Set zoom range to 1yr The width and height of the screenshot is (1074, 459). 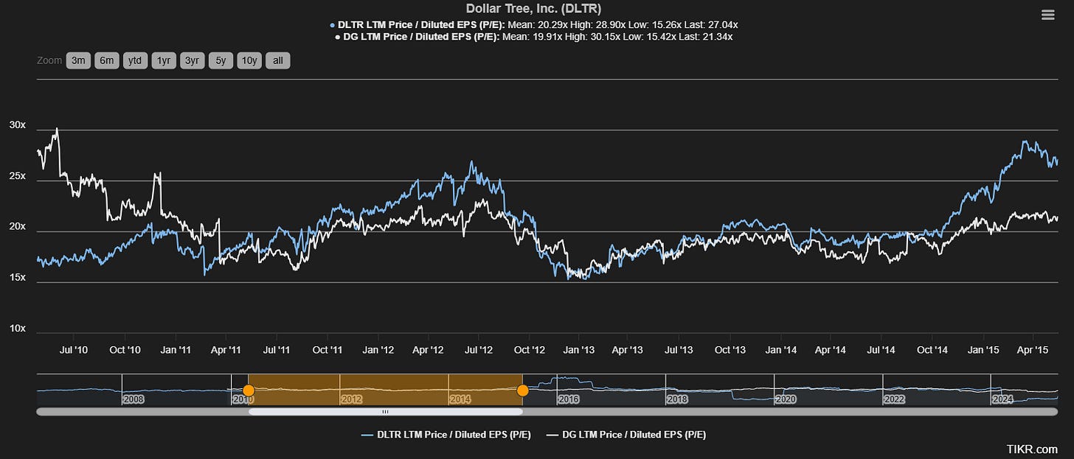point(163,60)
